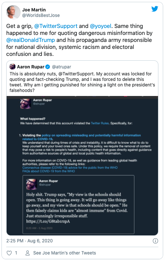Screen dimensions: 165x260
Task: Open Aaron Rupar's small avatar
Action: (12, 67)
